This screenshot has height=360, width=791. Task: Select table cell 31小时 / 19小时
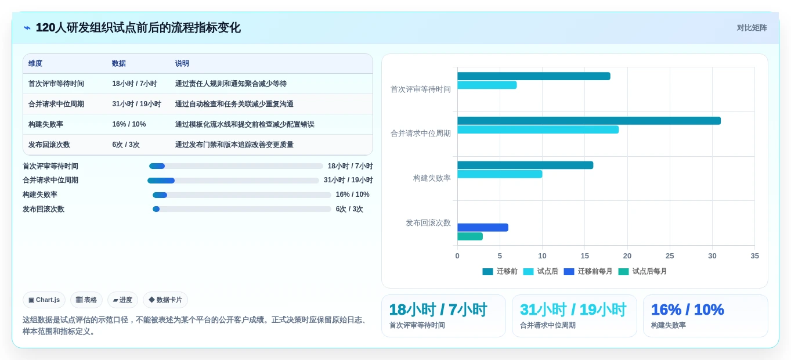(x=137, y=104)
